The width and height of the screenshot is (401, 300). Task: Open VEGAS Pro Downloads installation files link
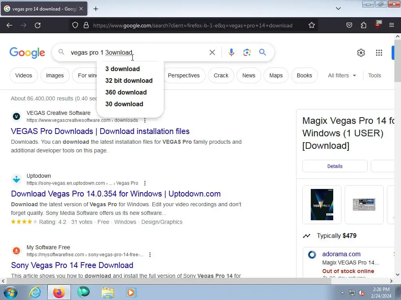[x=100, y=131]
